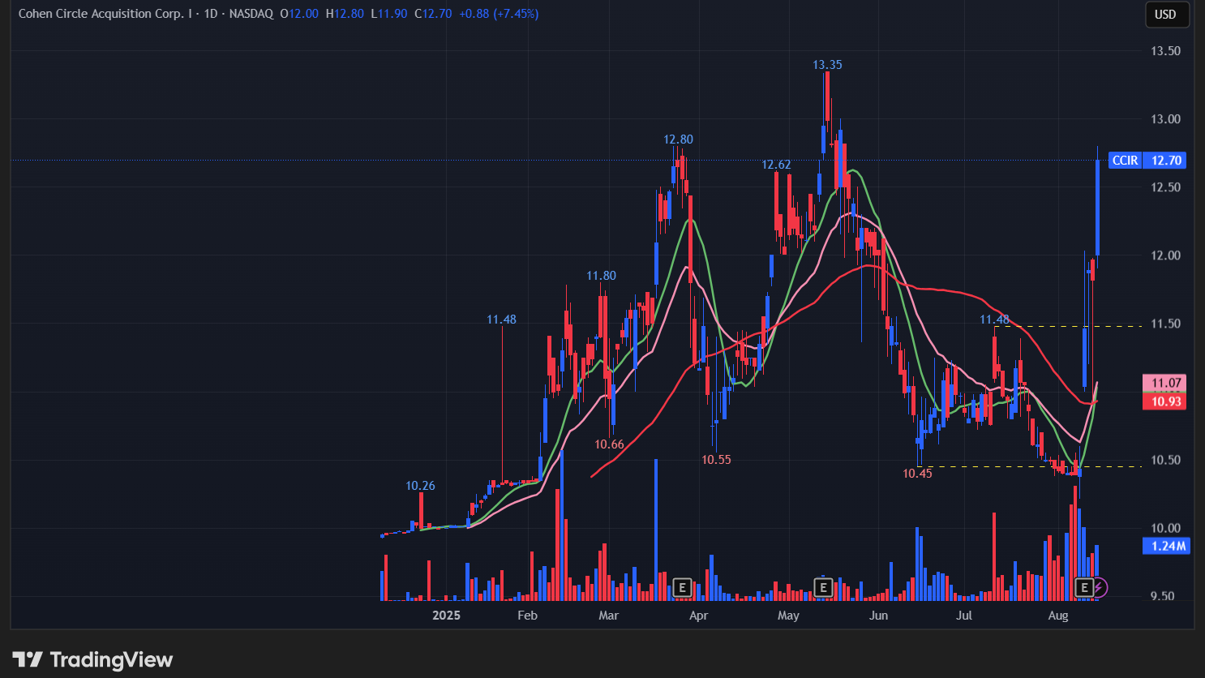The image size is (1205, 678).
Task: Click the Jun label on time axis
Action: 878,616
